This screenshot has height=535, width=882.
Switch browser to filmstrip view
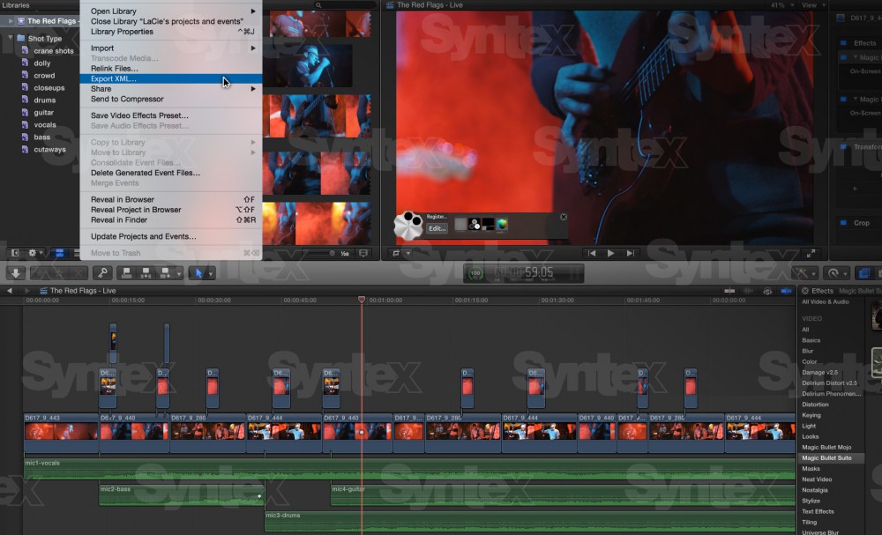click(x=60, y=254)
